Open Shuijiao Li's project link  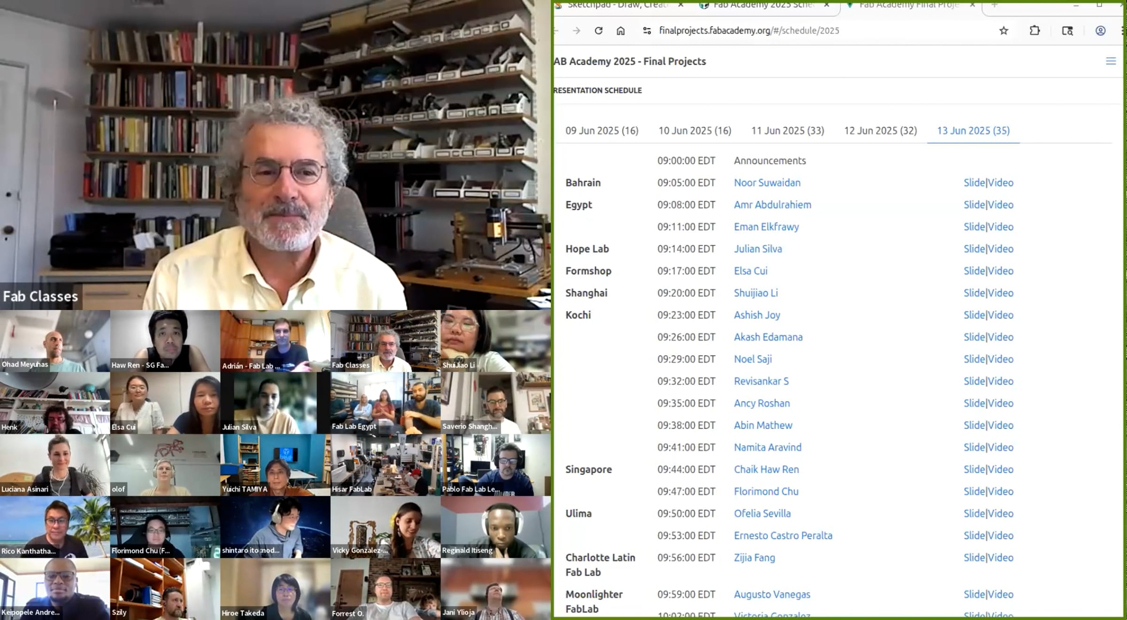(x=756, y=293)
